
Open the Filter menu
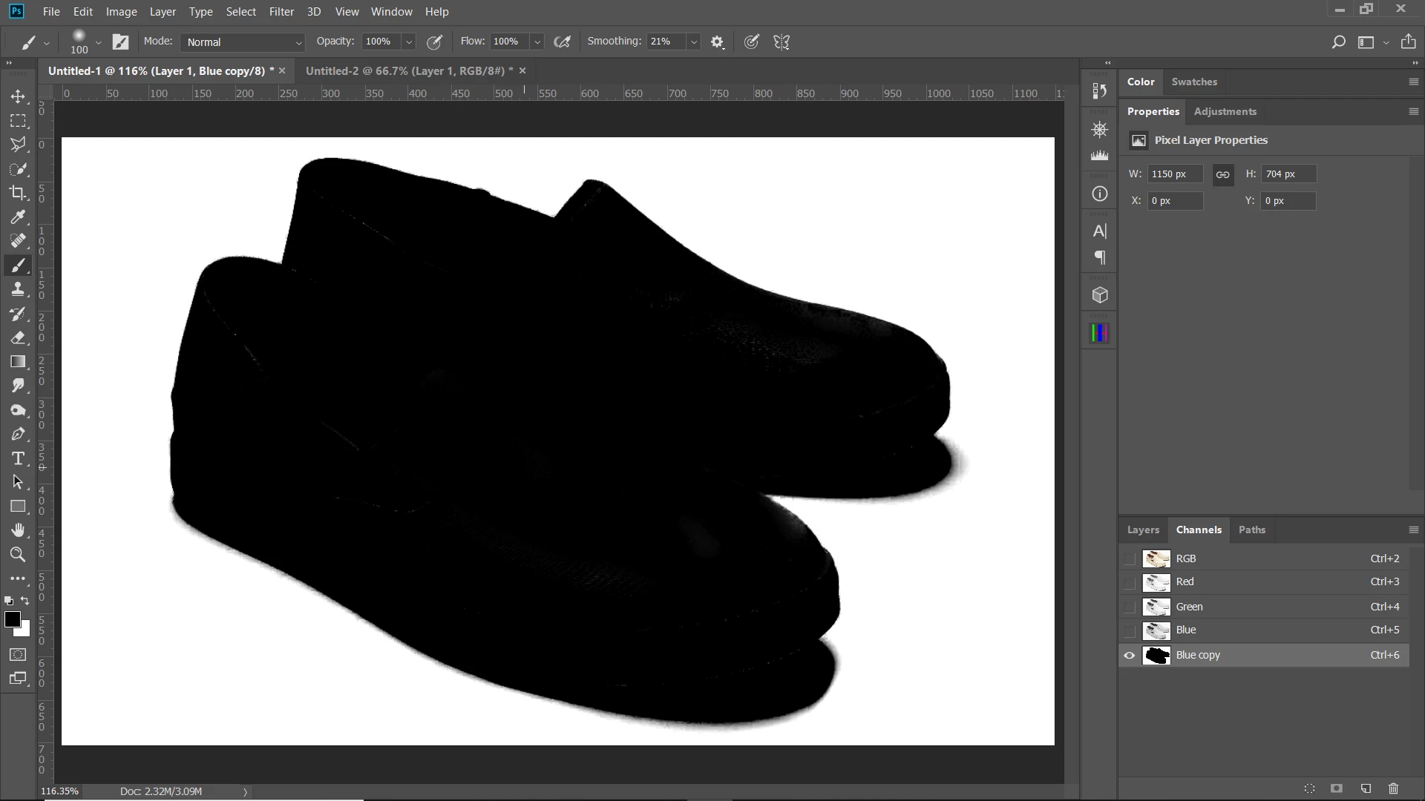pos(281,12)
